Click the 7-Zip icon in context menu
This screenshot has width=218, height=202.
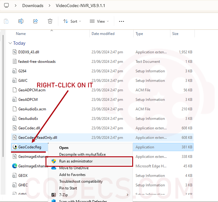pyautogui.click(x=53, y=195)
